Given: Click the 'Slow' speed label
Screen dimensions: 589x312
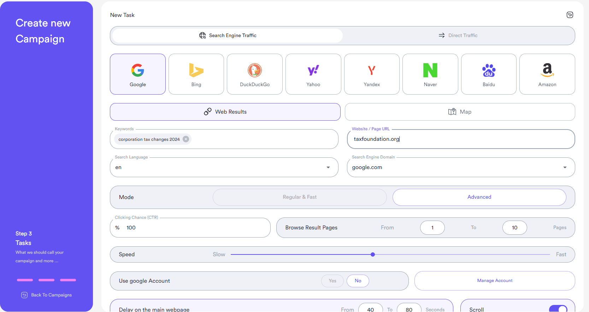Looking at the screenshot, I should 219,254.
